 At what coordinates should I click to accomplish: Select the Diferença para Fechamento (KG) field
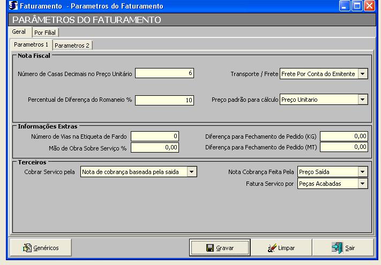click(x=343, y=137)
